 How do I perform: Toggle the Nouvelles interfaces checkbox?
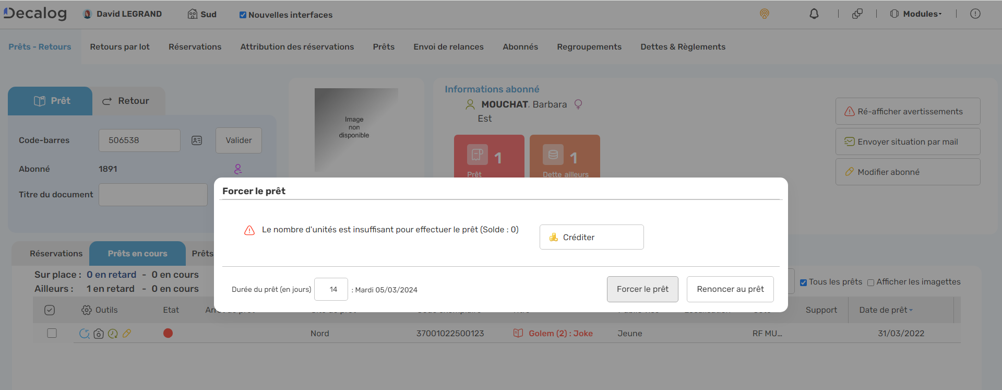pos(243,15)
